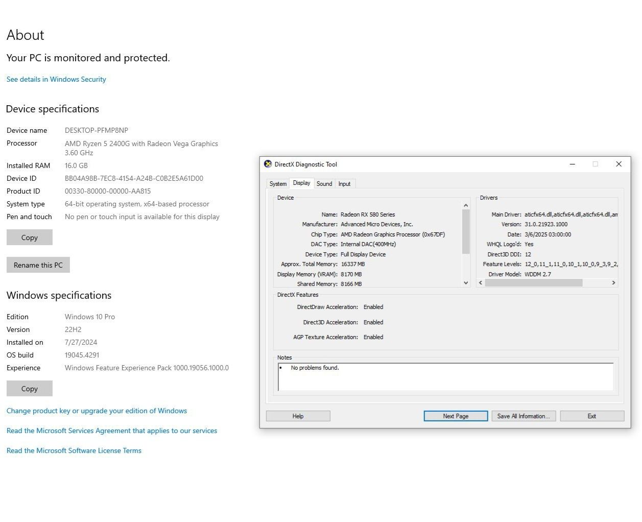
Task: Open See details in Windows Security link
Action: coord(56,79)
